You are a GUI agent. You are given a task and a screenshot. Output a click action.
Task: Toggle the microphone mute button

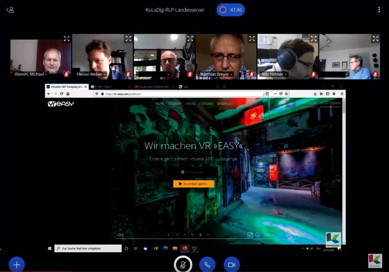(183, 264)
